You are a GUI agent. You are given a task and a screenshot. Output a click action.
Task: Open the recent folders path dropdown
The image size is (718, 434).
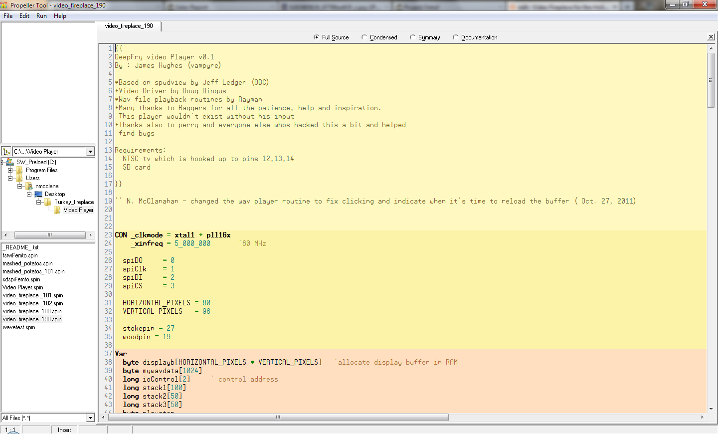90,152
